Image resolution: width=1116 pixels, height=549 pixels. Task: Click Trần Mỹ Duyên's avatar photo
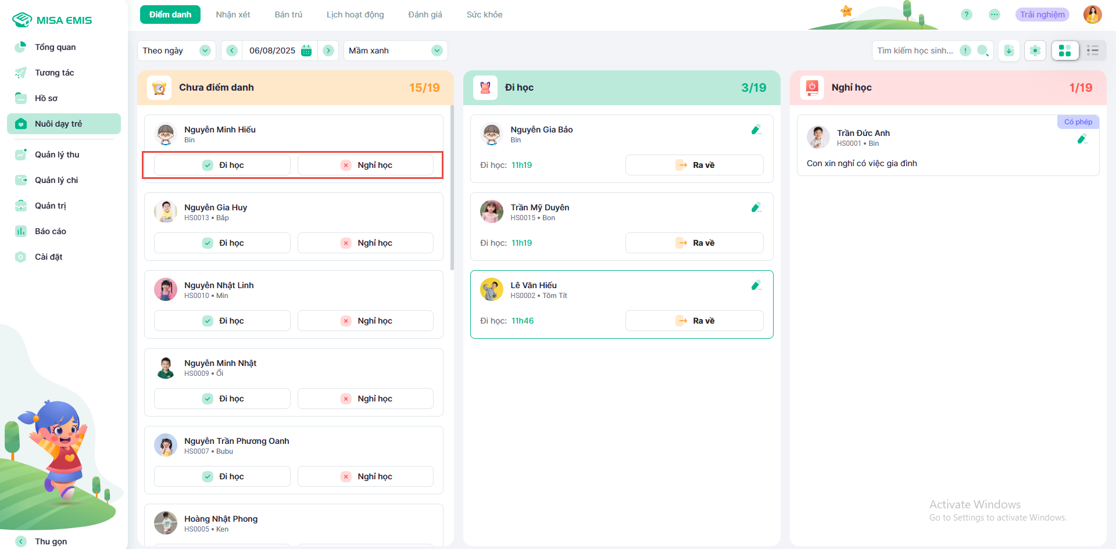[x=492, y=212]
